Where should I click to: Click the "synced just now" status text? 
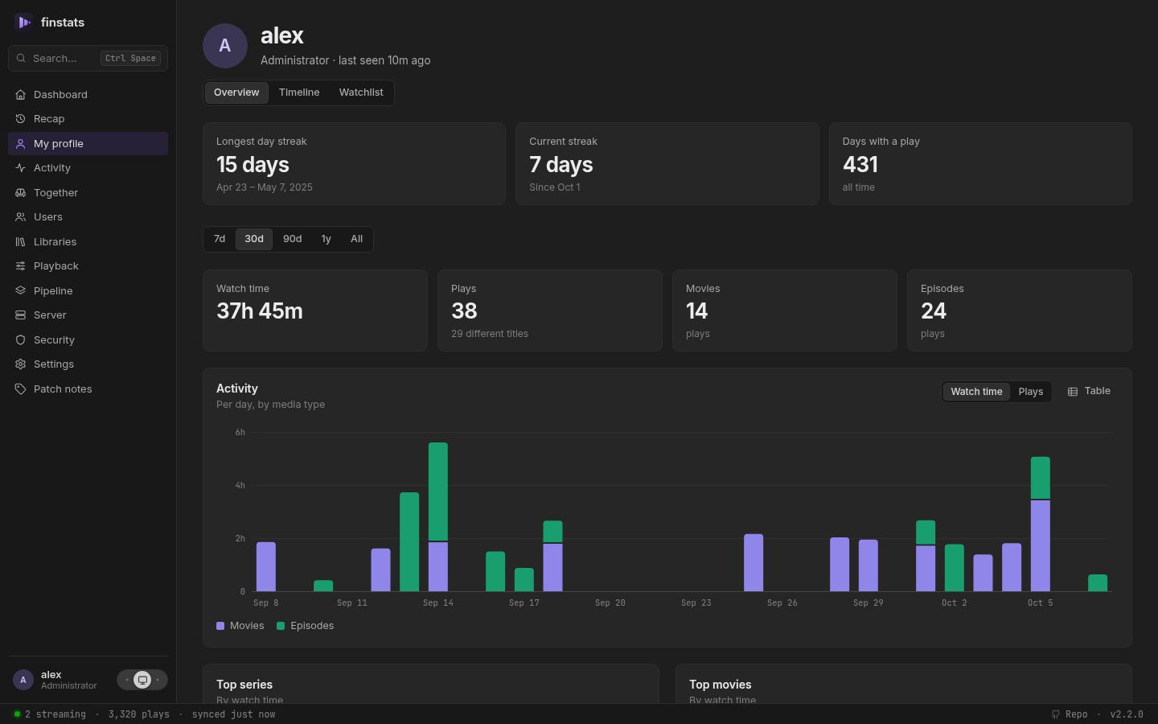click(x=234, y=714)
